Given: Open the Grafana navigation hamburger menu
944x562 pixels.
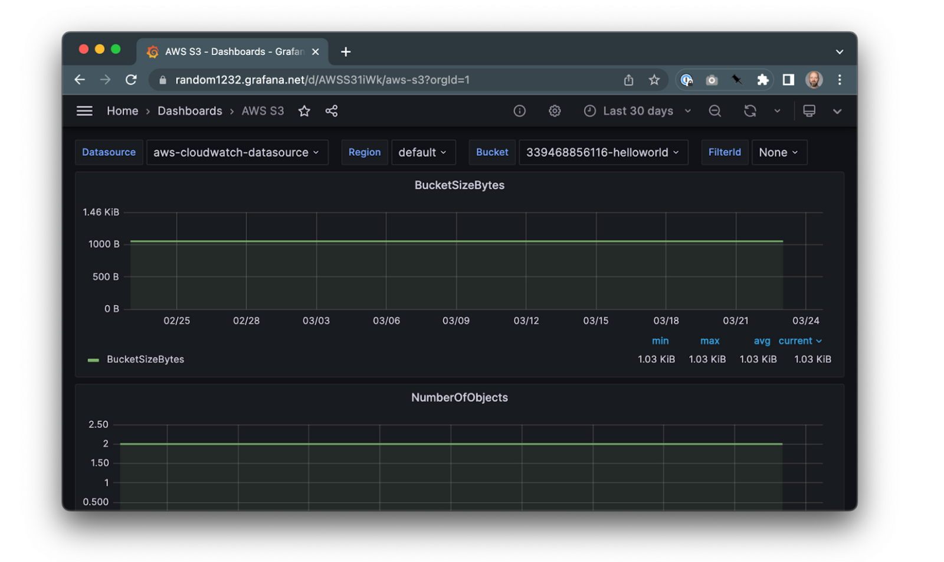Looking at the screenshot, I should point(84,110).
